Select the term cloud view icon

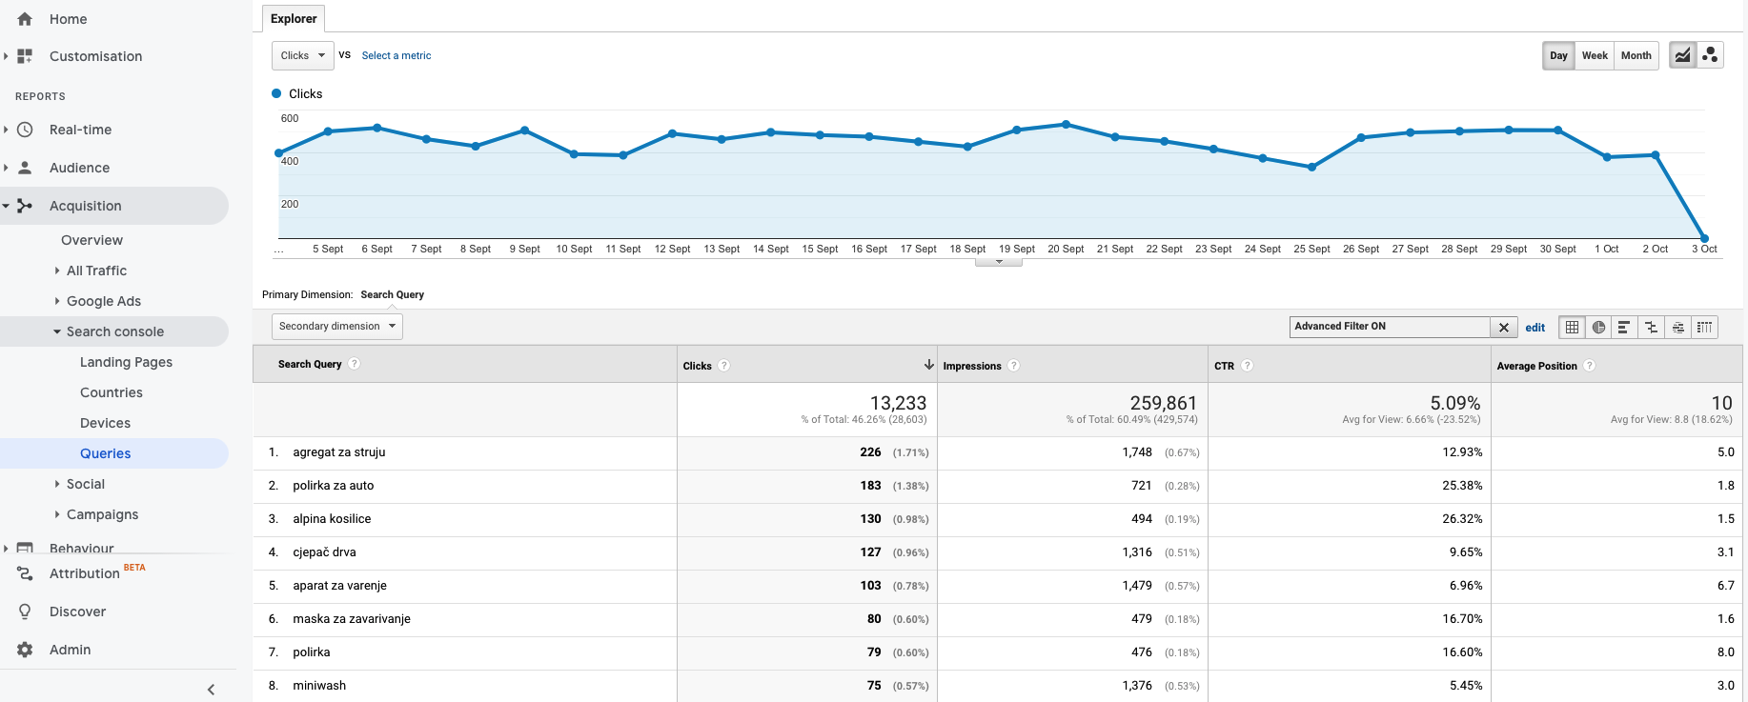tap(1677, 327)
